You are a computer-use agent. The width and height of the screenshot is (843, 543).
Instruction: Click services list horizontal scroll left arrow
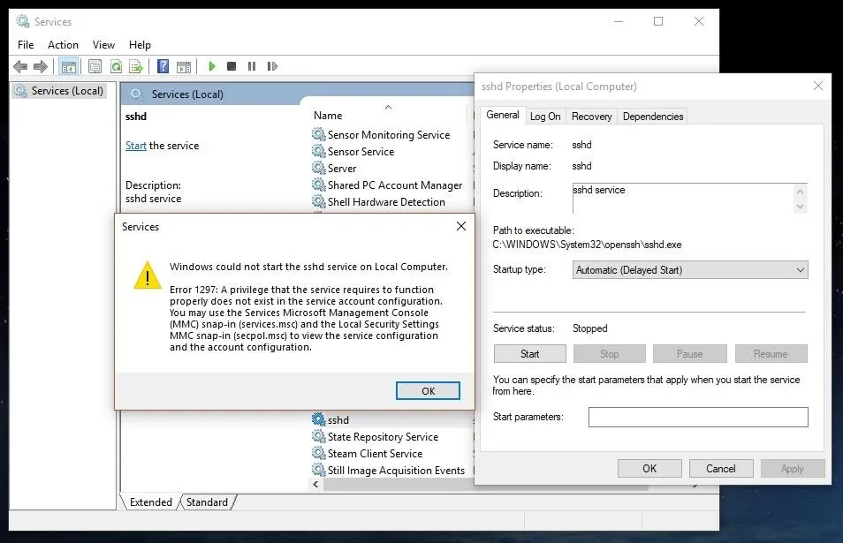click(x=316, y=485)
